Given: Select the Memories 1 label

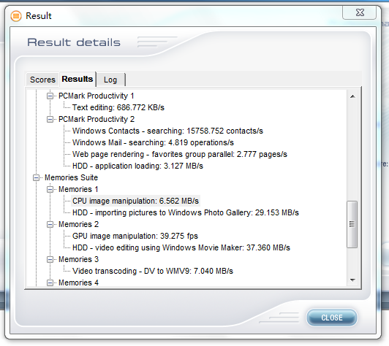Looking at the screenshot, I should coord(78,189).
